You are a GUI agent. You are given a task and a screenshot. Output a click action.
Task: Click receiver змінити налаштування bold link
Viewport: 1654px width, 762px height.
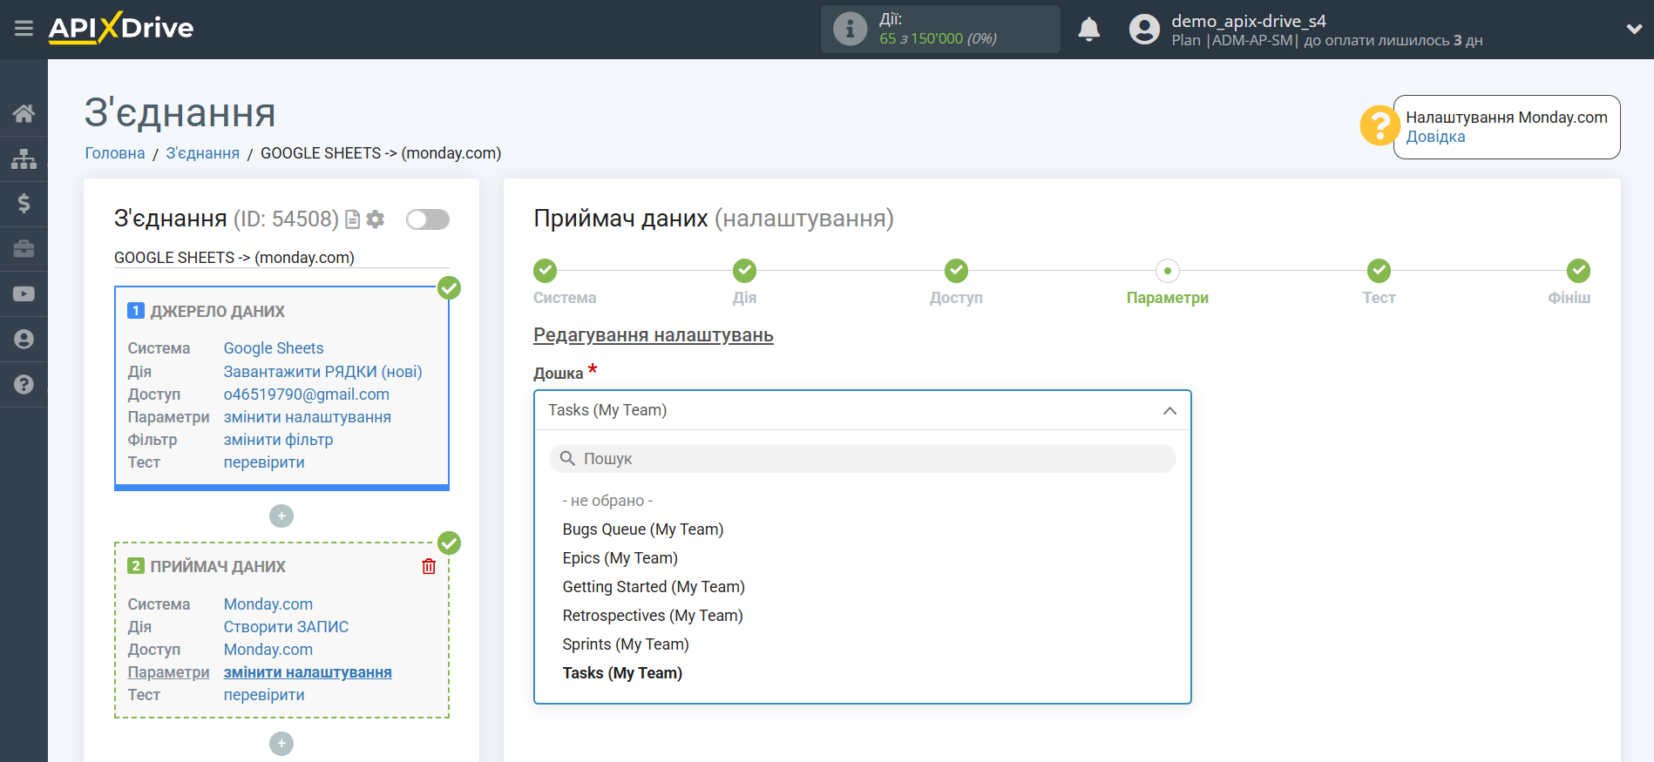(x=308, y=672)
